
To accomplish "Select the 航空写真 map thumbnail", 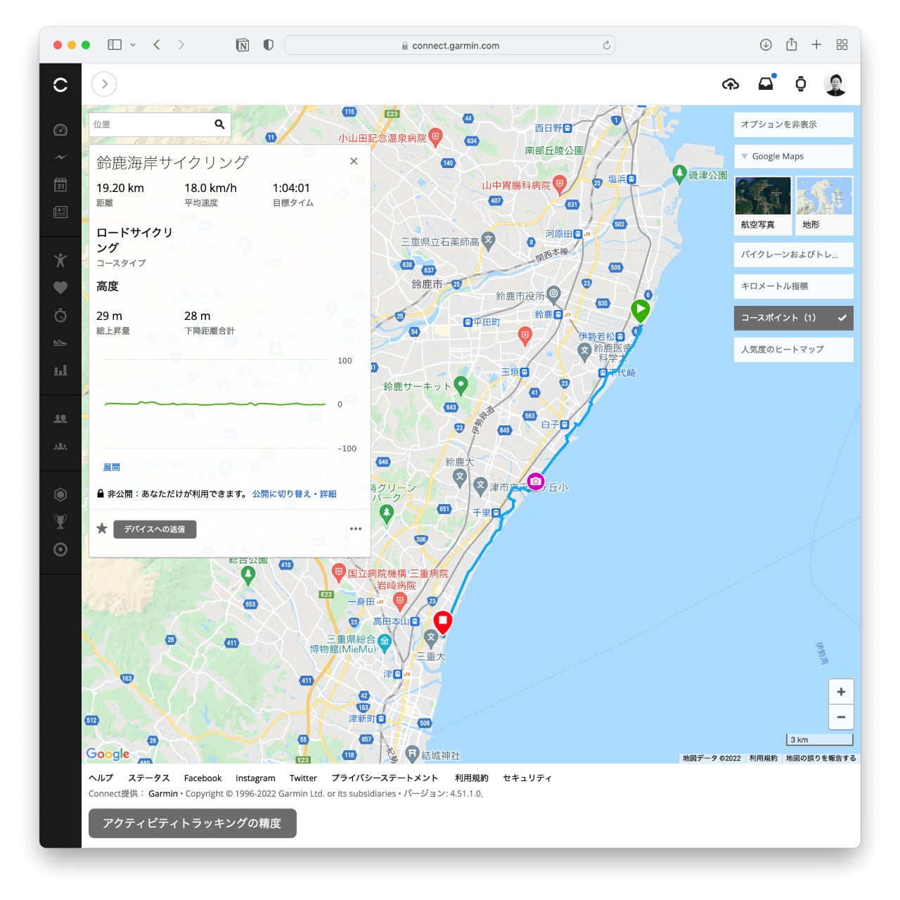I will (x=762, y=204).
